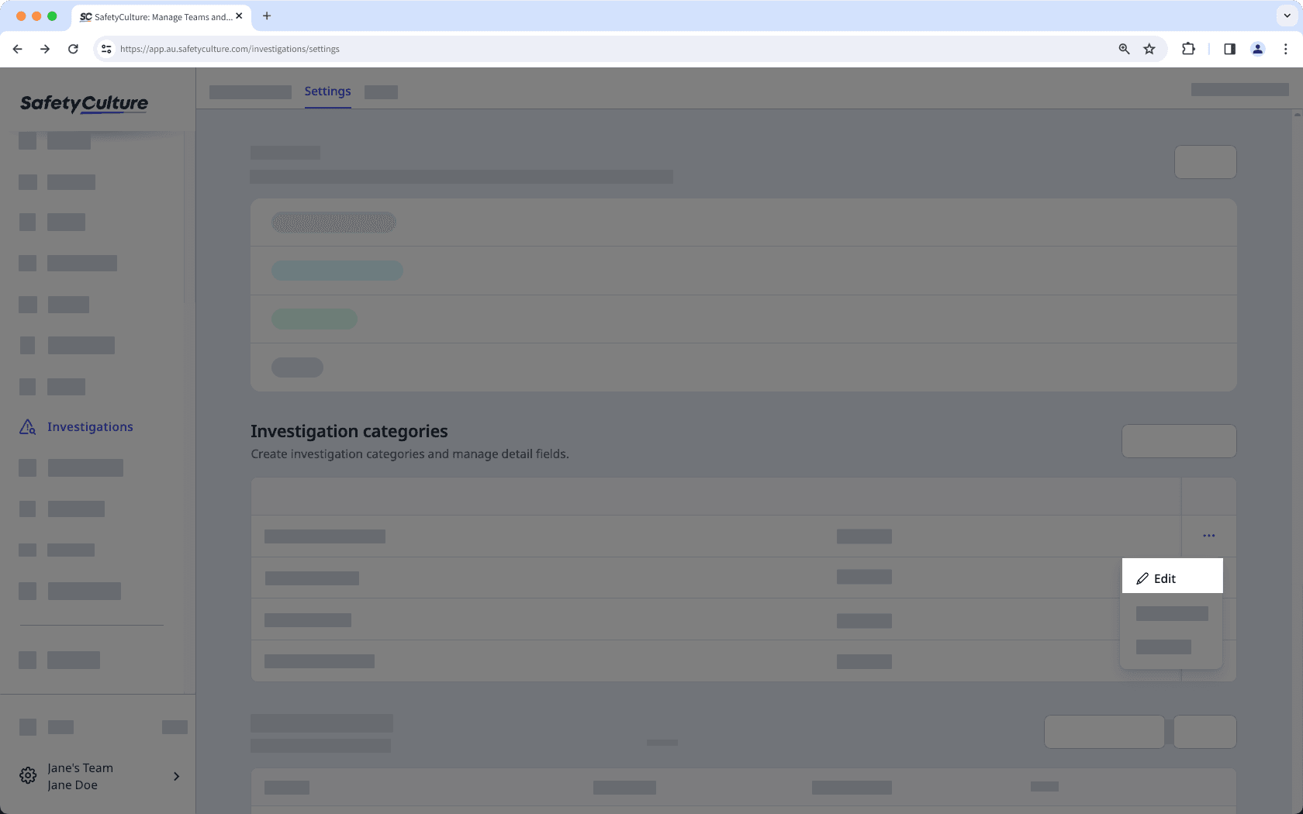The width and height of the screenshot is (1303, 814).
Task: Click the browser profile avatar
Action: coord(1257,48)
